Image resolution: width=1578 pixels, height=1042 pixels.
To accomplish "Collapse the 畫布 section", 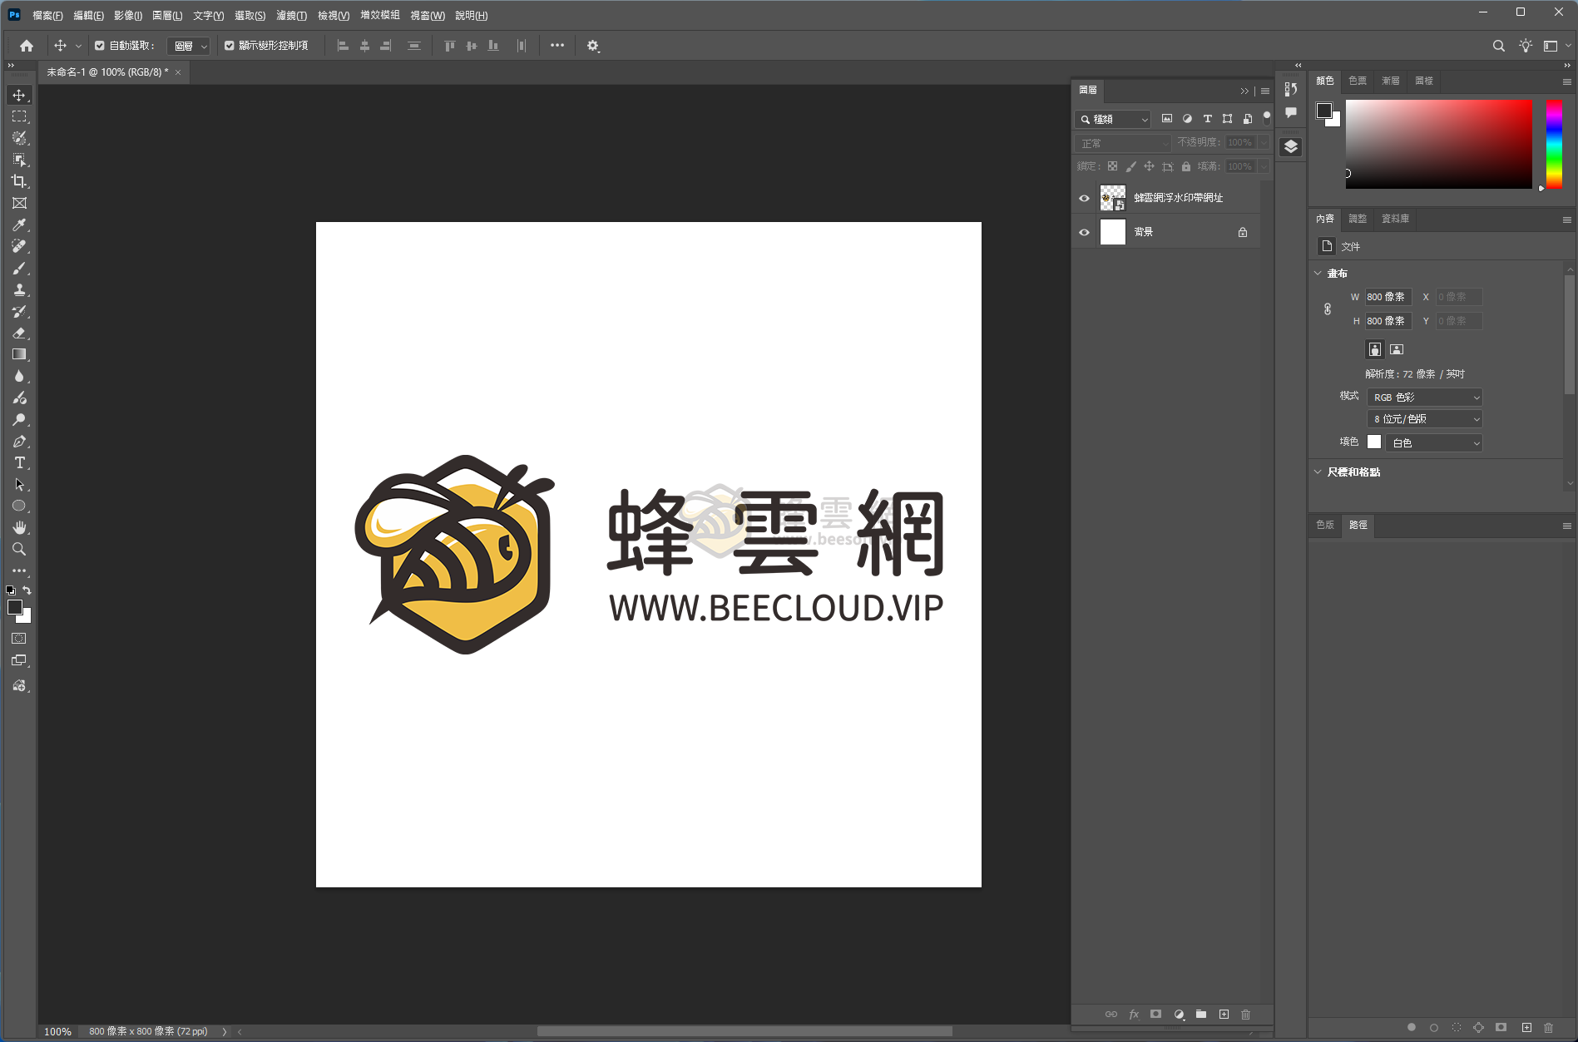I will coord(1318,273).
